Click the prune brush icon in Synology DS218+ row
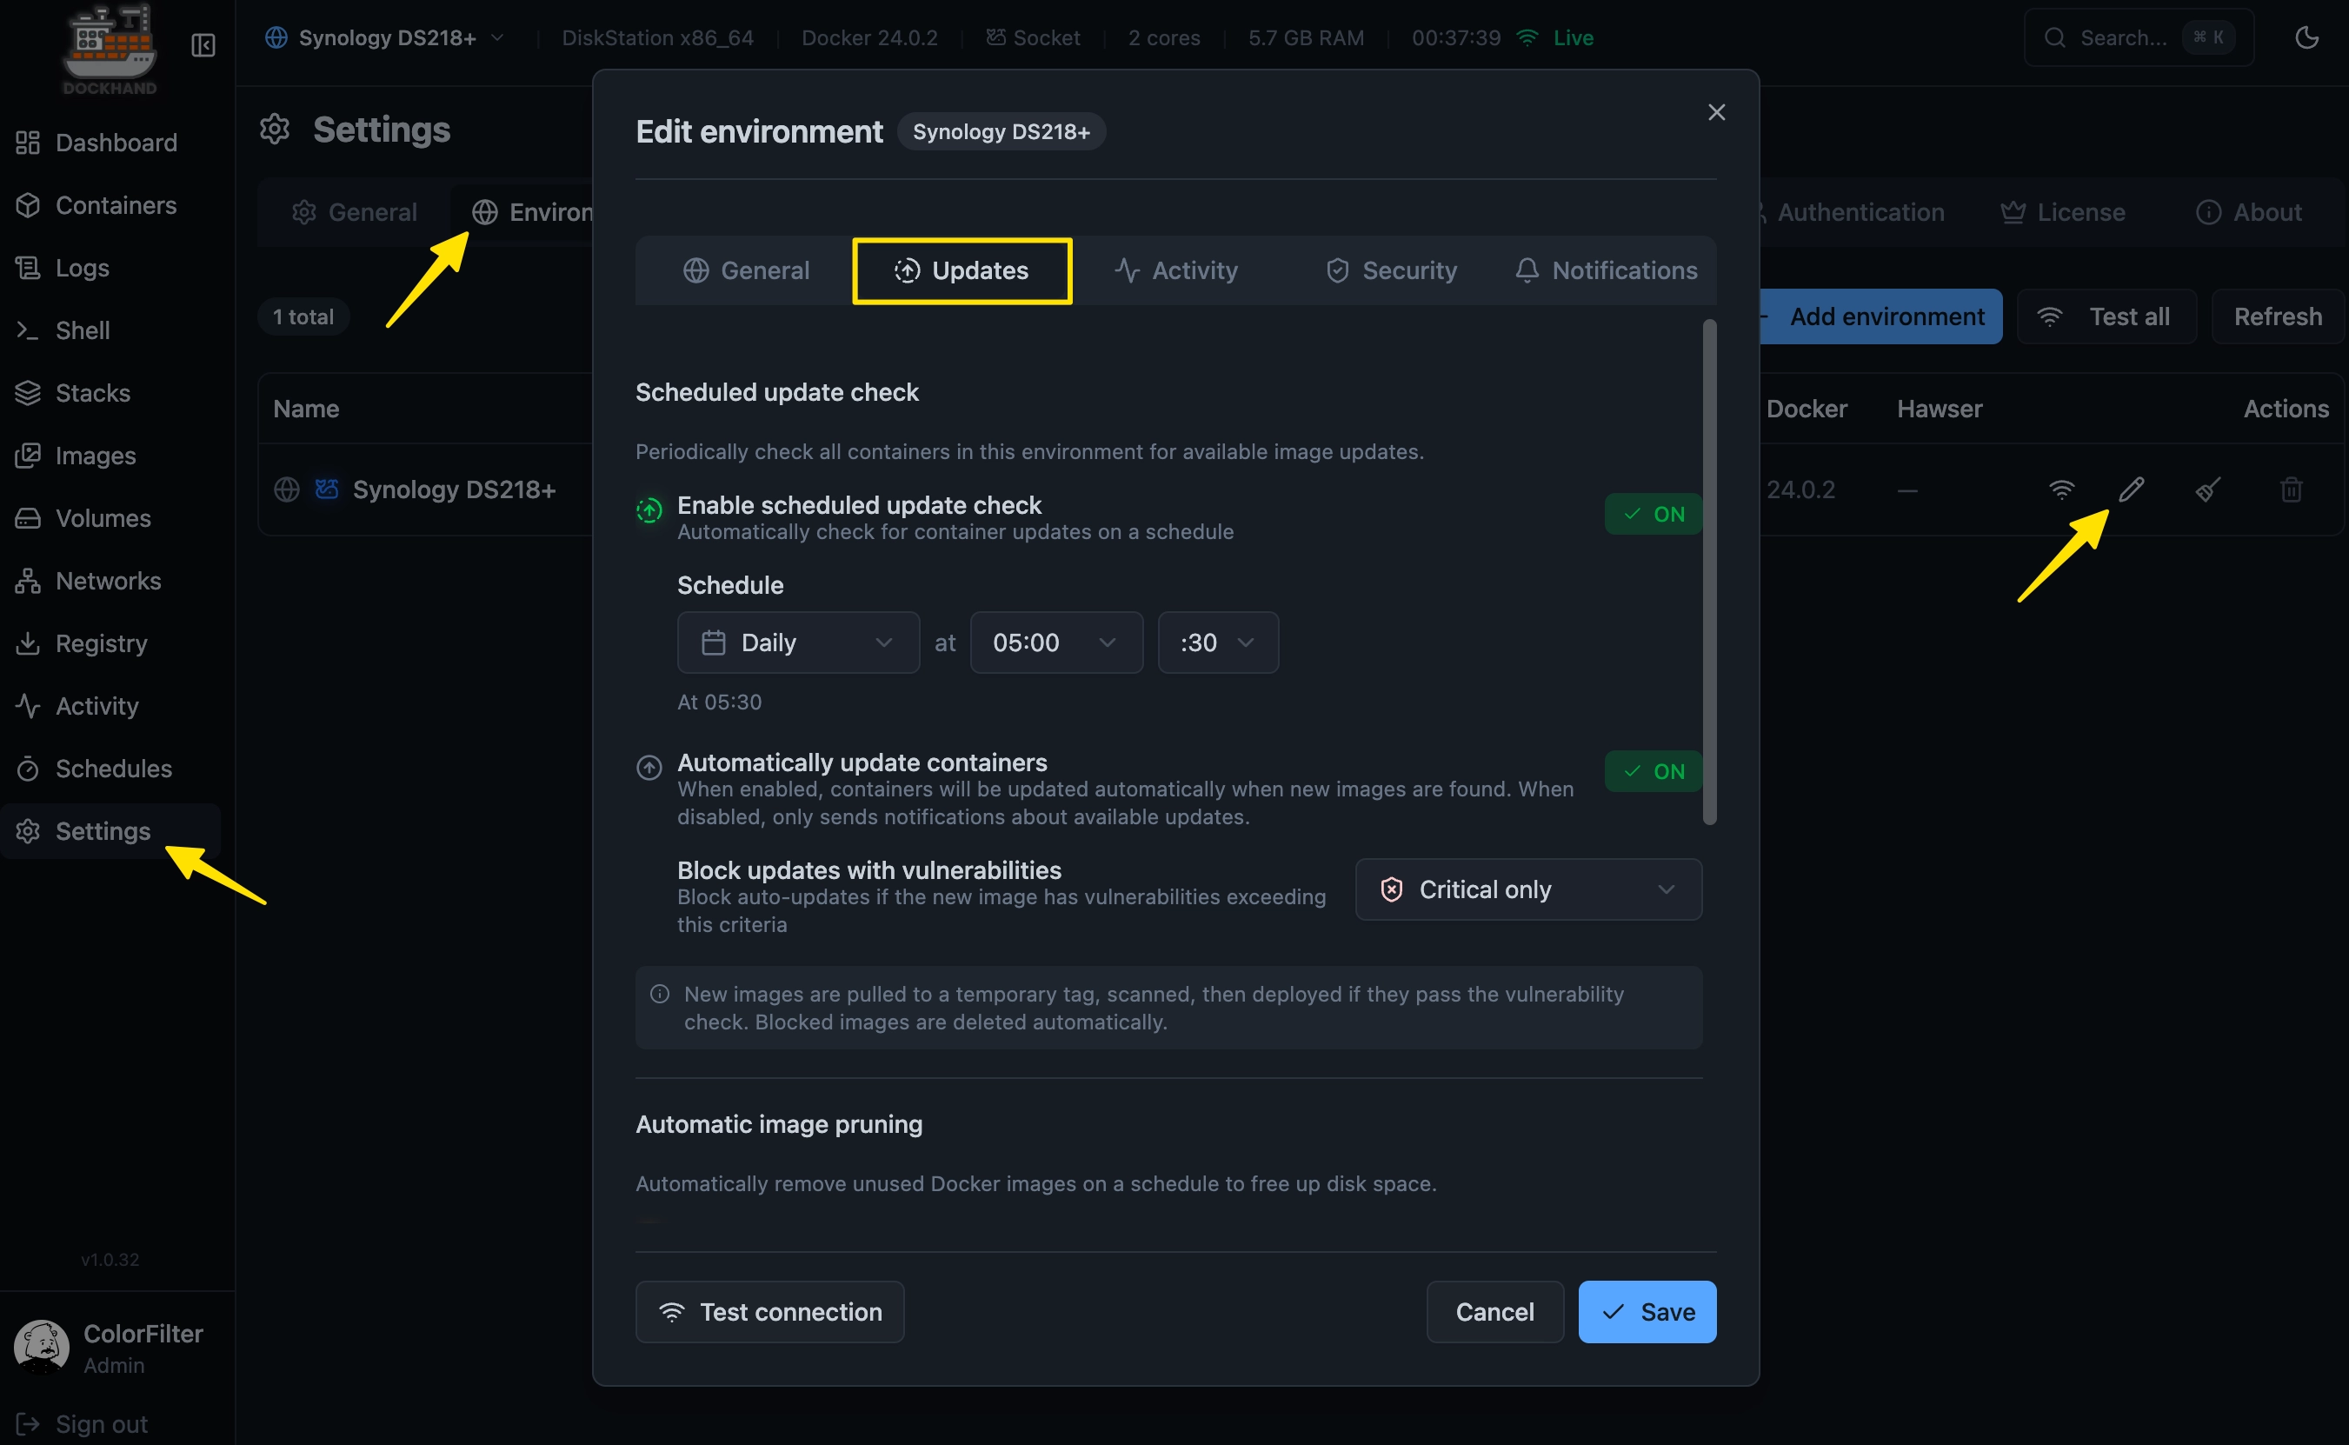 click(2207, 489)
